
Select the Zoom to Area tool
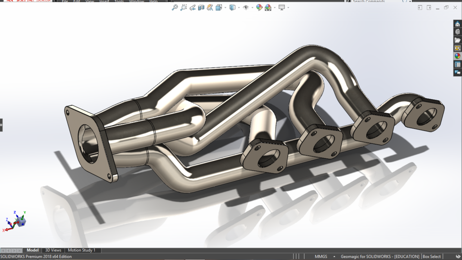click(183, 7)
